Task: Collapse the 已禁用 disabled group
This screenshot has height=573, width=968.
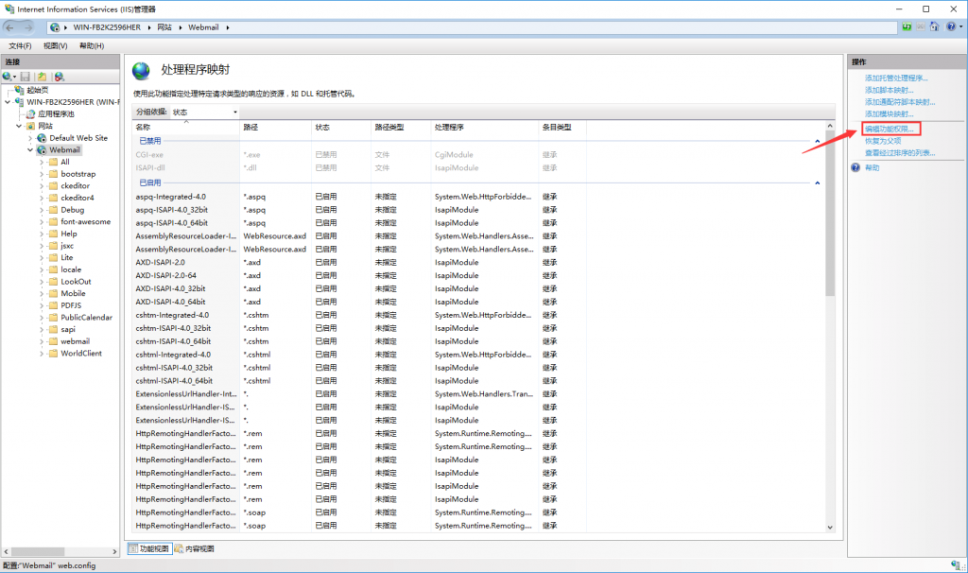Action: click(x=818, y=142)
